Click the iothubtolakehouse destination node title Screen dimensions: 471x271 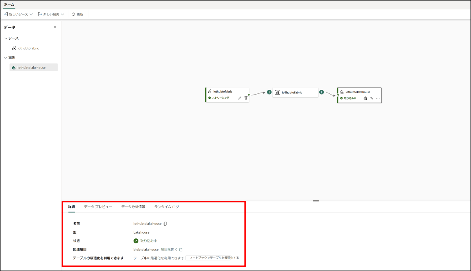(358, 92)
